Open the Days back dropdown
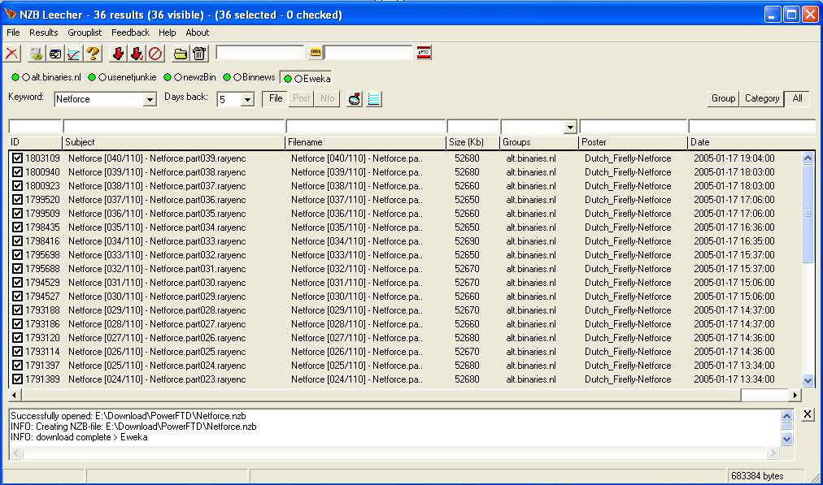 pos(247,99)
